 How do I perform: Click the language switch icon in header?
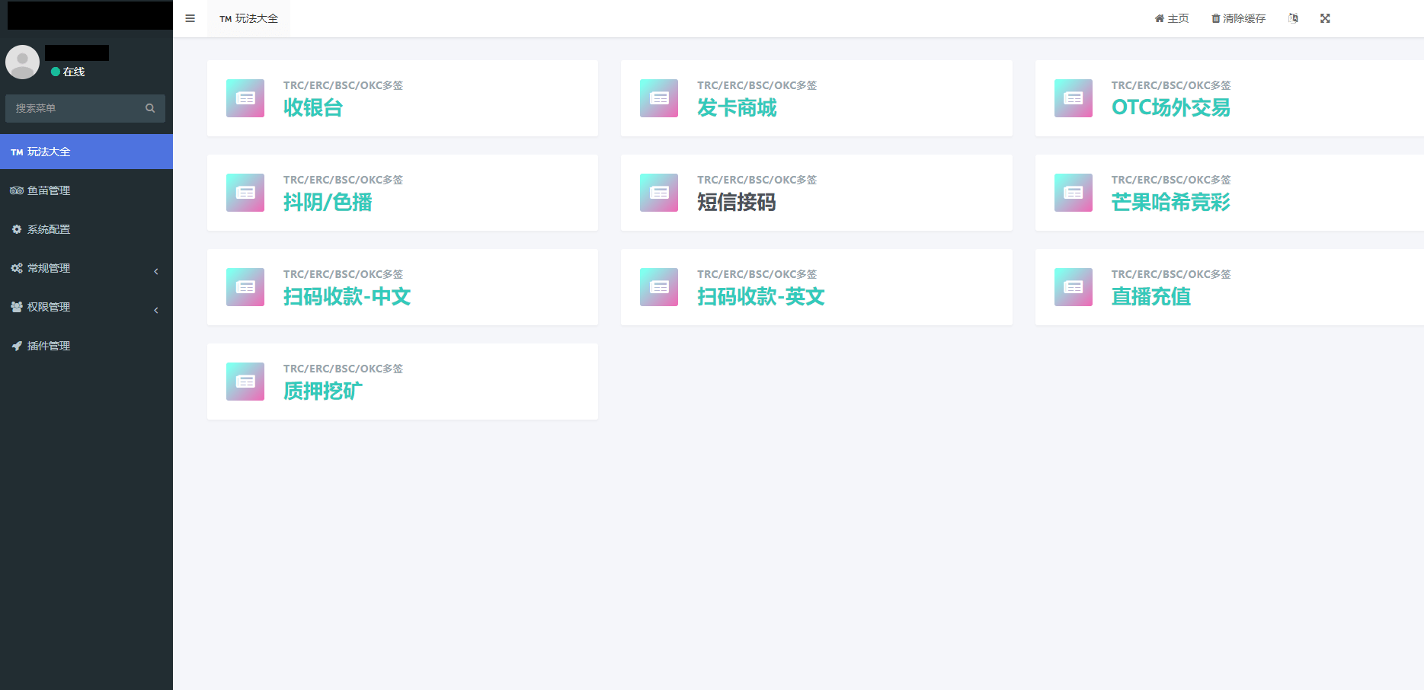pyautogui.click(x=1293, y=18)
